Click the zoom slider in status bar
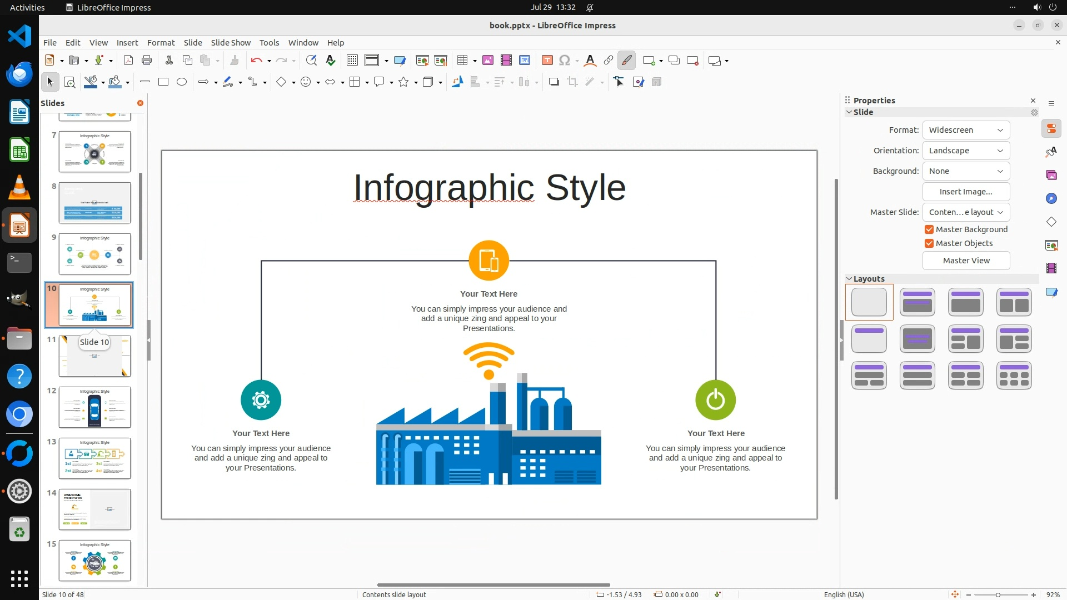 (998, 595)
